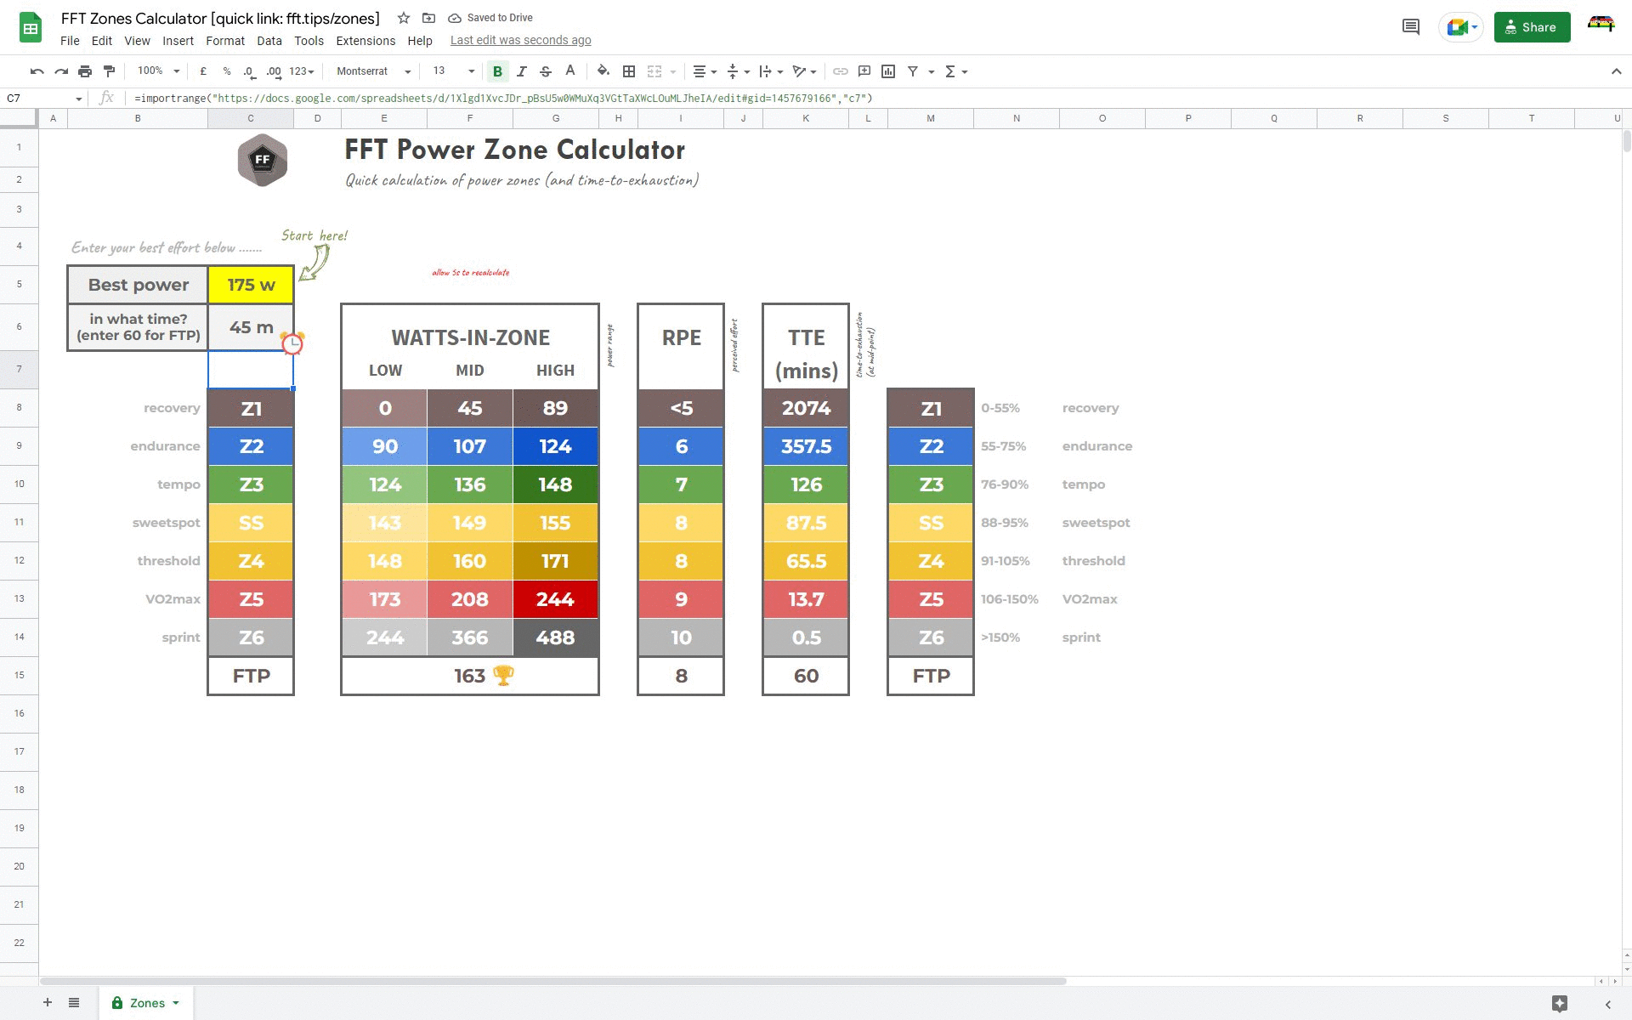Toggle strikethrough formatting

tap(546, 71)
